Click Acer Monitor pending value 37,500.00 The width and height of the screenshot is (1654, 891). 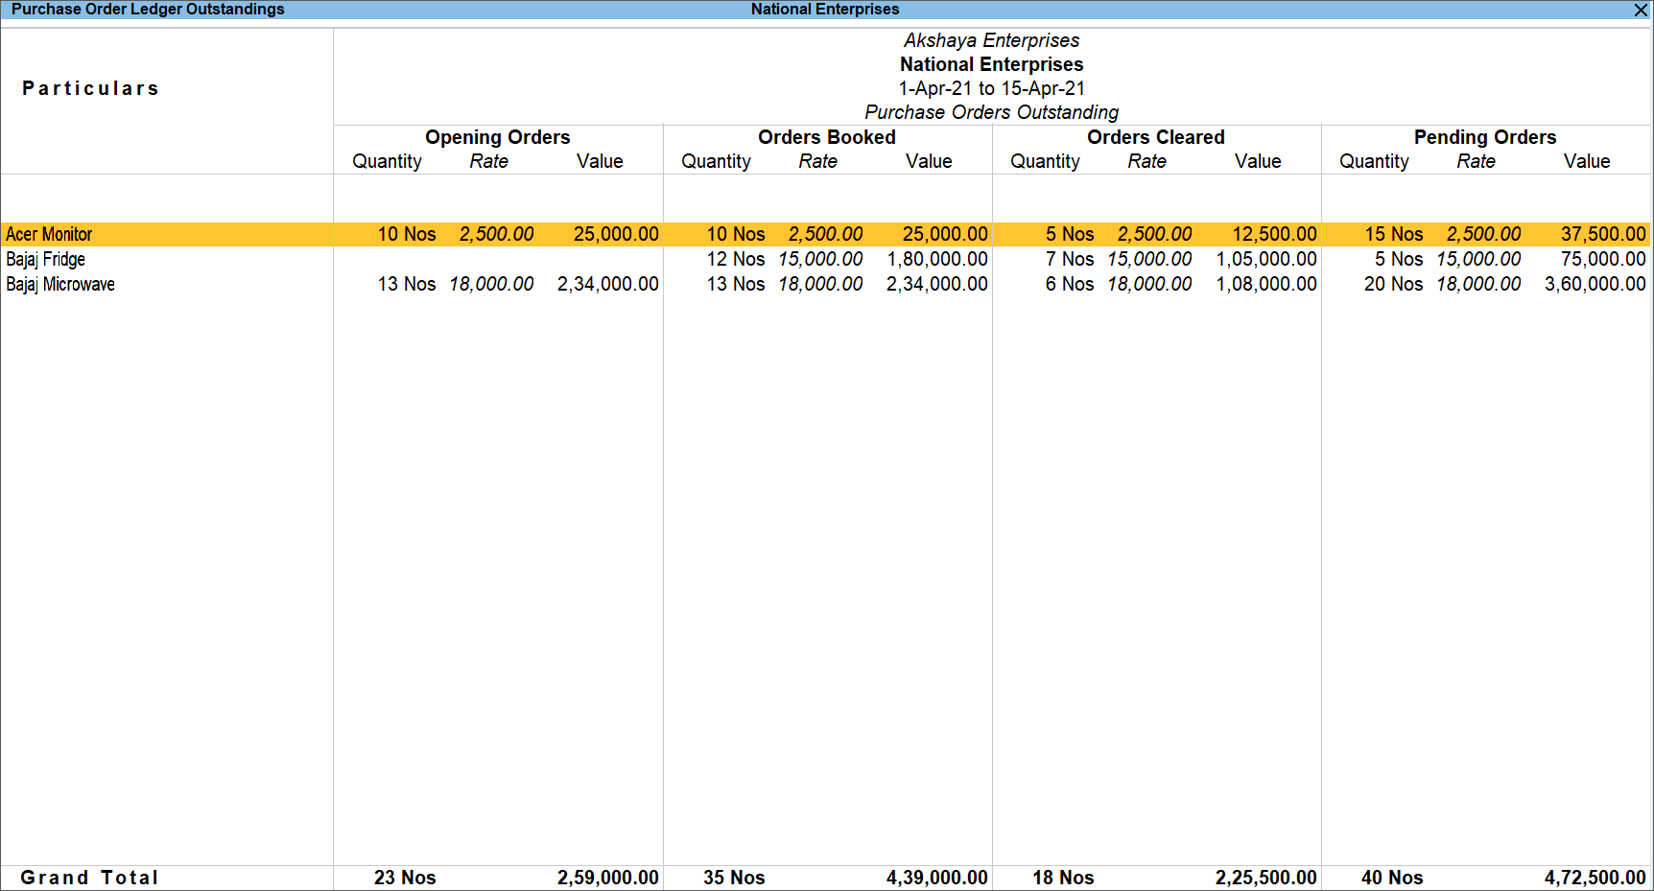coord(1603,234)
